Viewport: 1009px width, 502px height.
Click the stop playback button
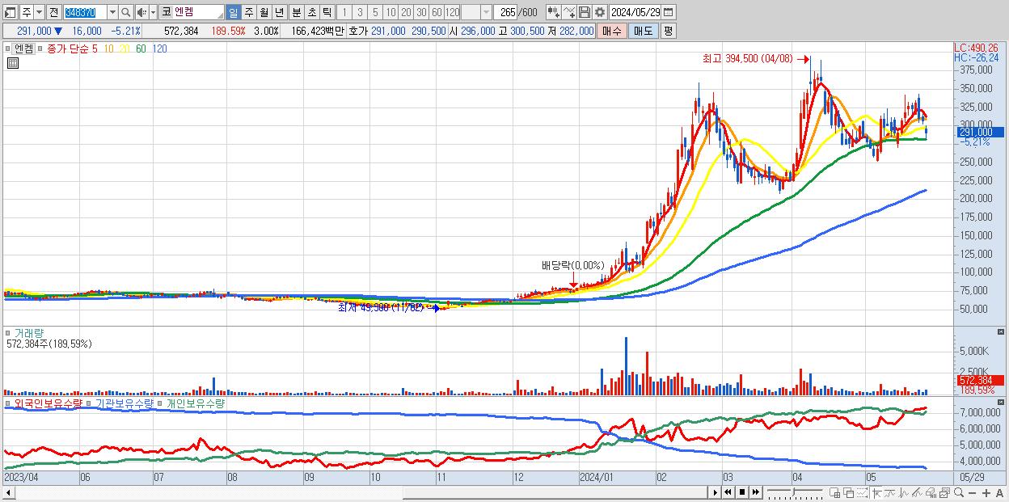click(x=742, y=492)
